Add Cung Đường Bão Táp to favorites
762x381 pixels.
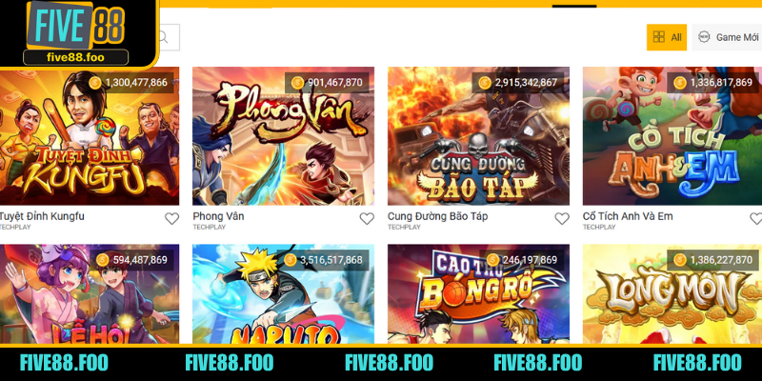[562, 219]
